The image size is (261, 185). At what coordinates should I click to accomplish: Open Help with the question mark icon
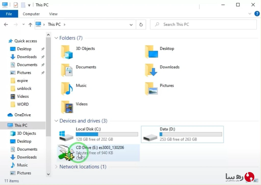point(257,14)
